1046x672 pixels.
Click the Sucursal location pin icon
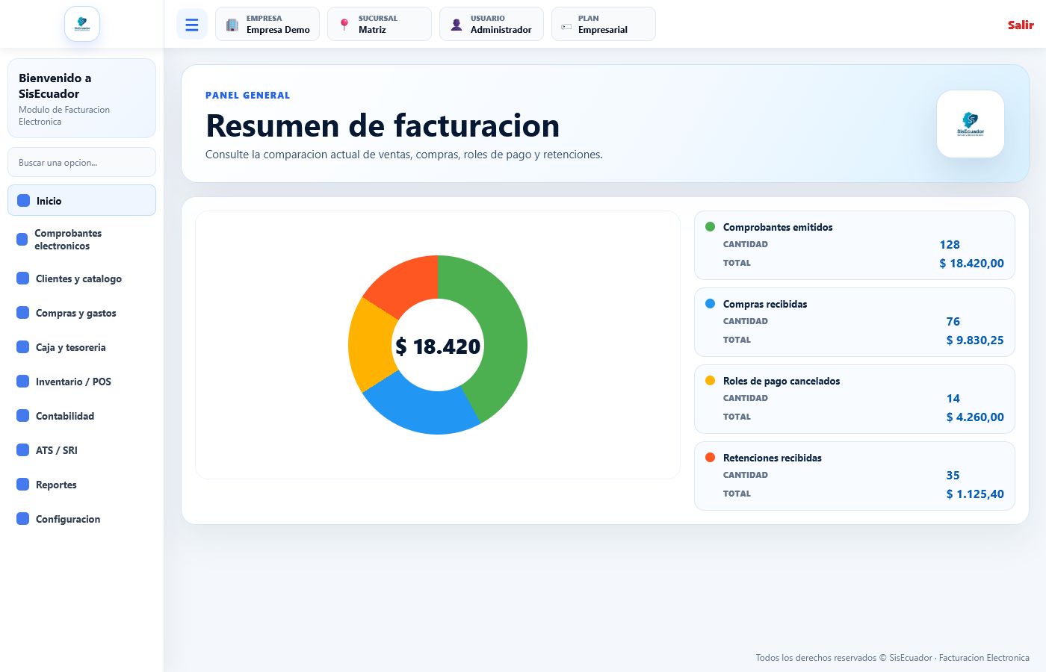tap(344, 25)
